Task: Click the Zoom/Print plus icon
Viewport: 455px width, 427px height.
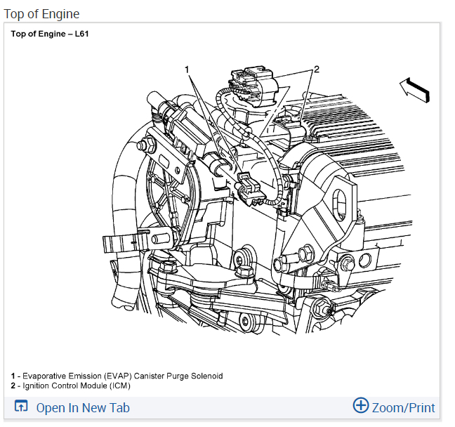Action: pos(361,405)
